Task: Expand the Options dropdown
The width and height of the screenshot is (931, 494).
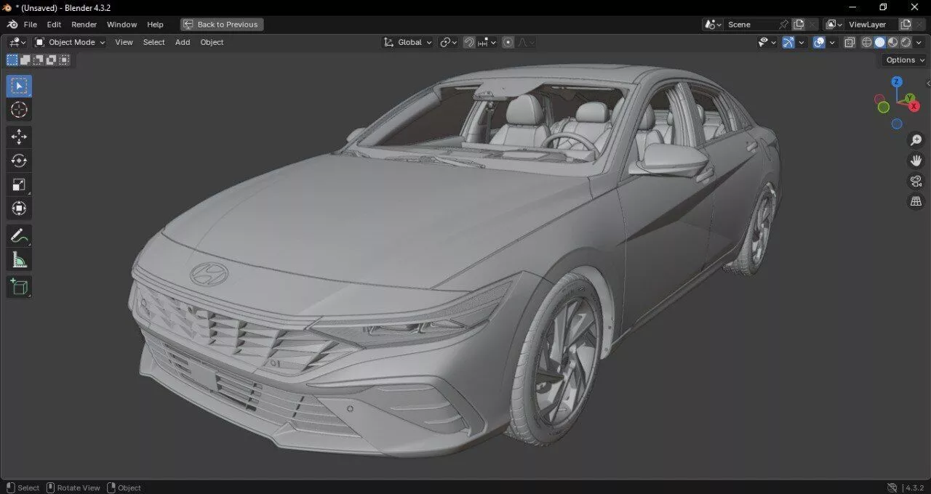Action: point(905,60)
